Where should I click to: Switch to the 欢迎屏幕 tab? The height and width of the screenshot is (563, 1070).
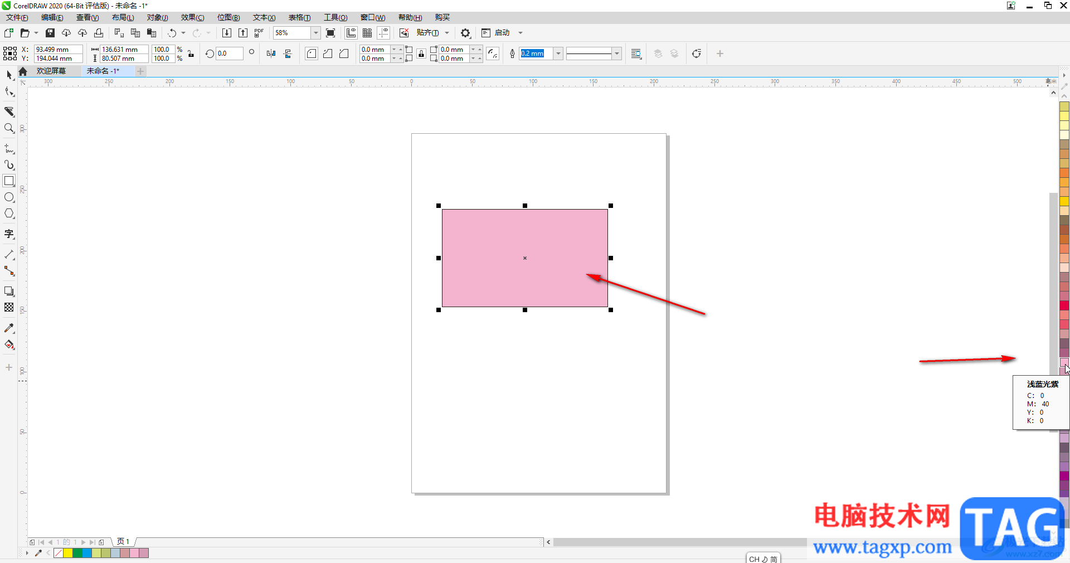(x=51, y=71)
